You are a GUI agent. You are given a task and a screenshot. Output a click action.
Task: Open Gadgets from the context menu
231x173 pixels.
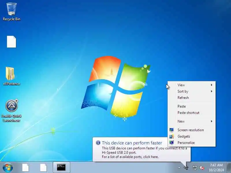click(x=191, y=136)
